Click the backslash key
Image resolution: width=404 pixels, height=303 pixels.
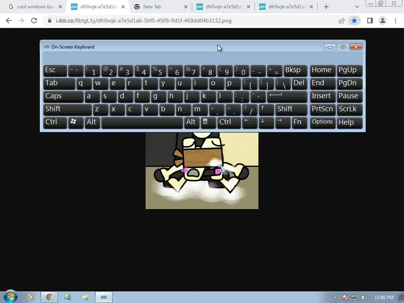283,84
